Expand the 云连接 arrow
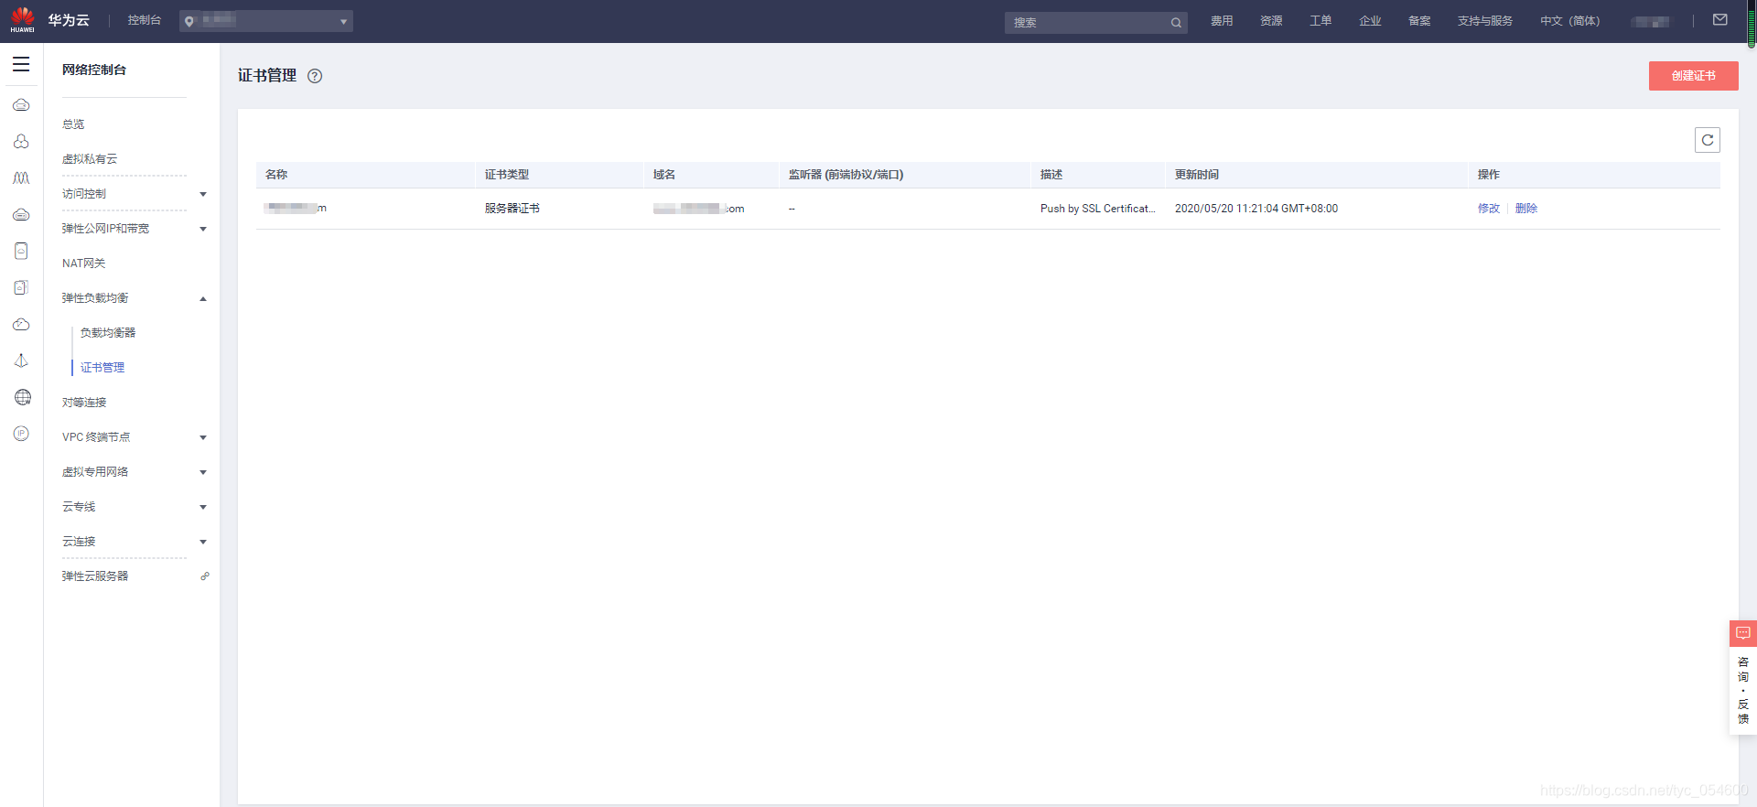Viewport: 1757px width, 807px height. click(203, 542)
